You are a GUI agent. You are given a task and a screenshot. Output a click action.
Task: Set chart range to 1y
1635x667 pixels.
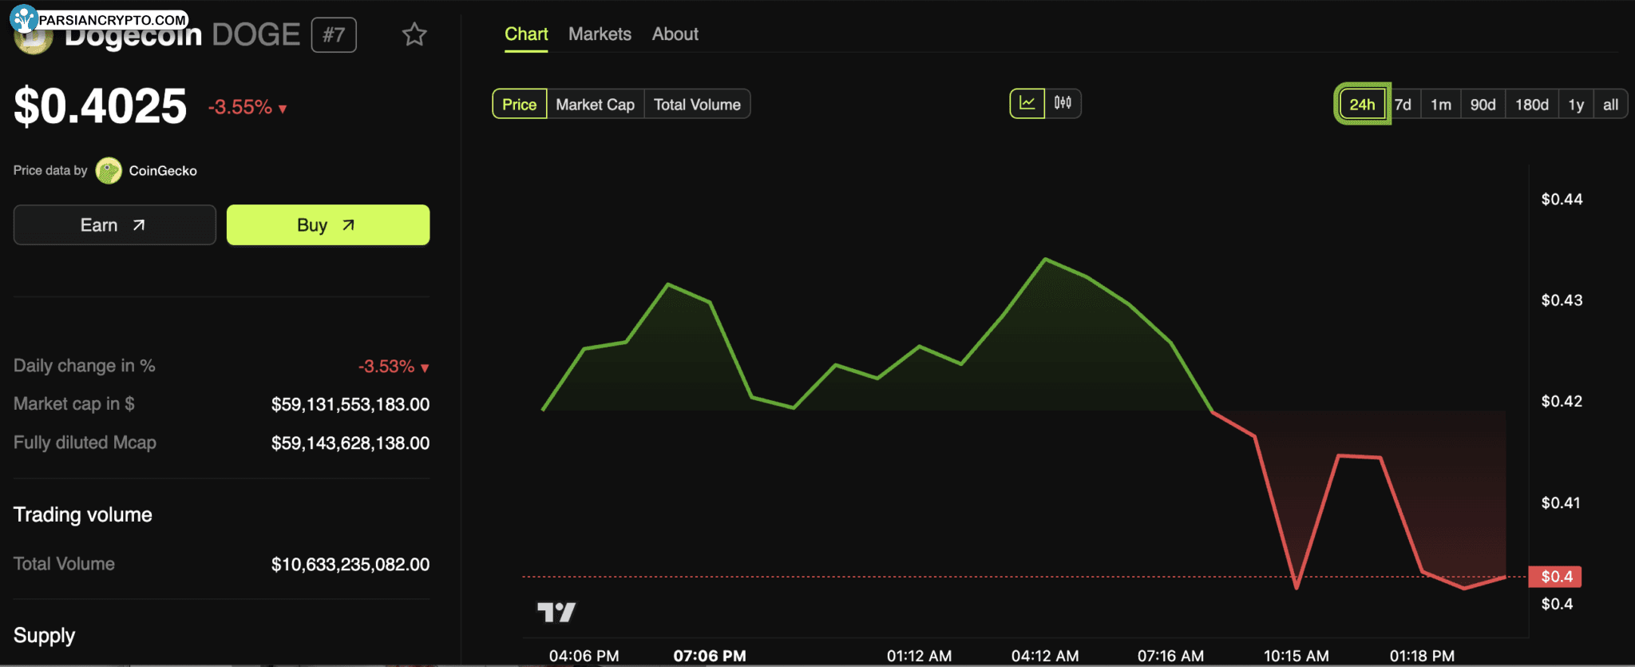1576,105
